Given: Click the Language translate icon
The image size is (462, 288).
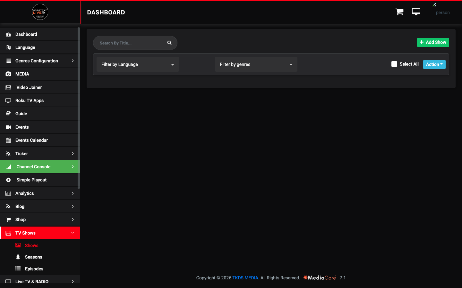Looking at the screenshot, I should click(x=8, y=47).
